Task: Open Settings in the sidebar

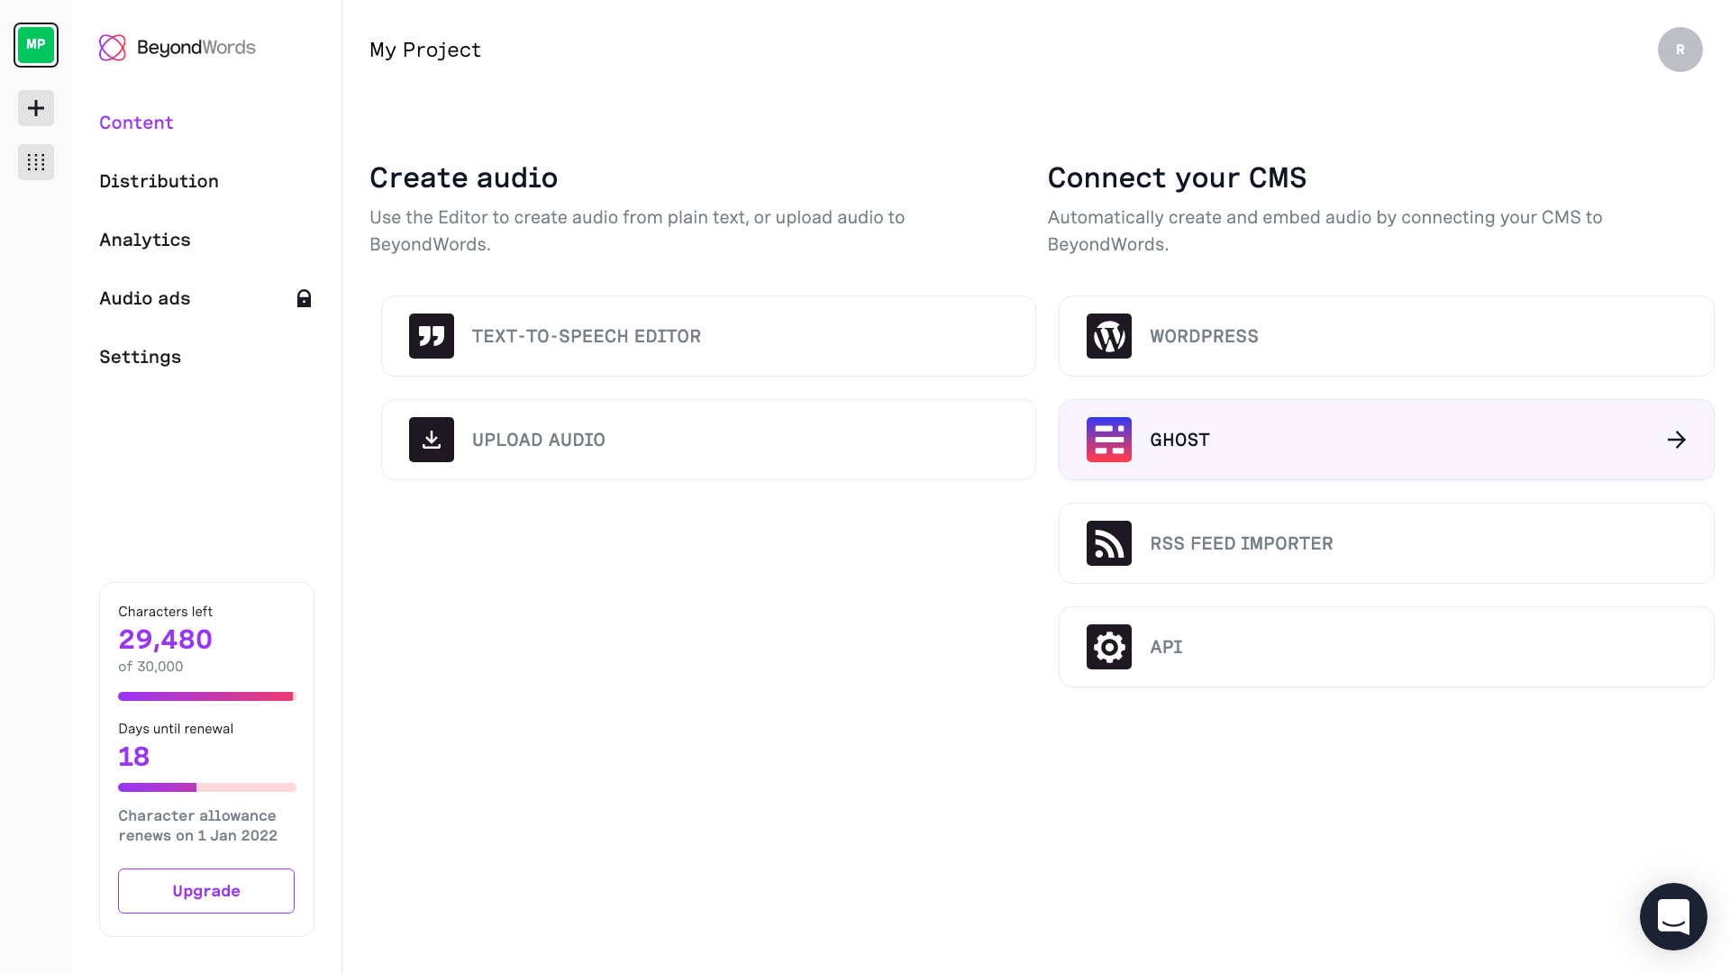Action: (x=140, y=357)
